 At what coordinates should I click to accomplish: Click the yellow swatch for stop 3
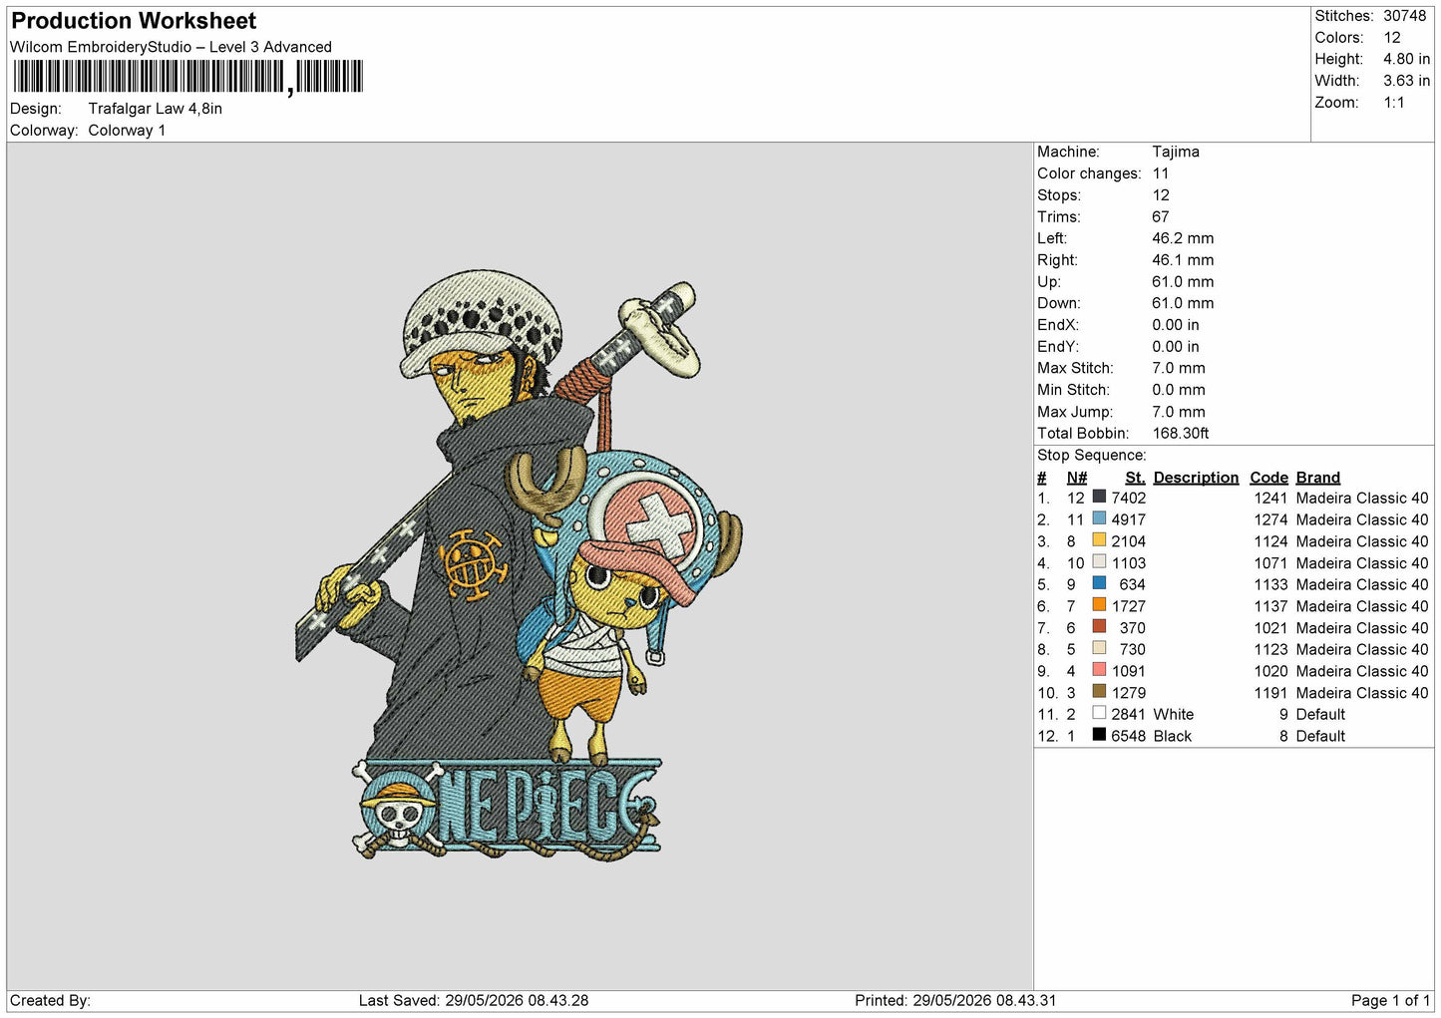[x=1099, y=540]
